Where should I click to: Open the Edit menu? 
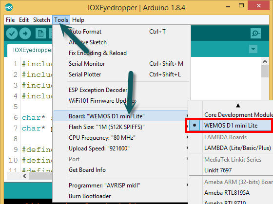[x=24, y=20]
